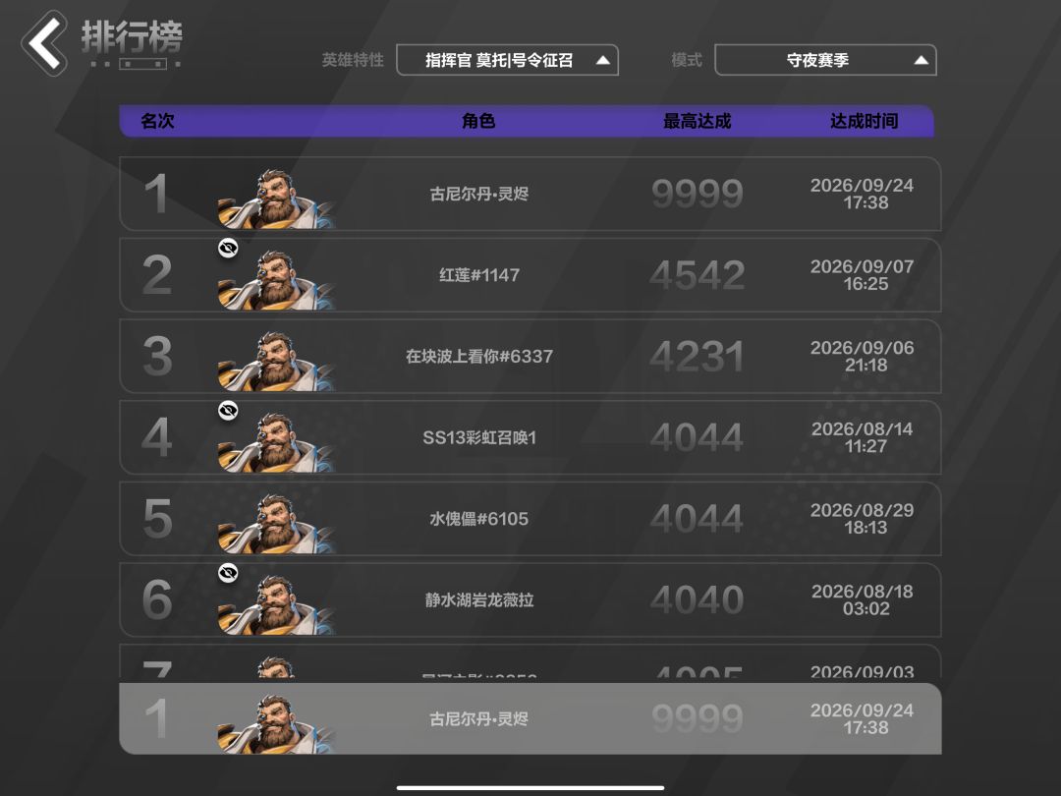Go back using the leaderboard back arrow

44,42
